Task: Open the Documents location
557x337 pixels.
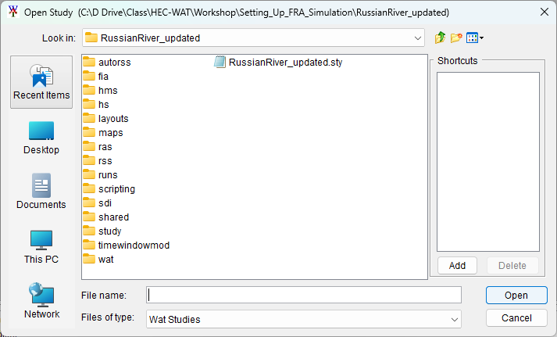Action: [x=41, y=192]
